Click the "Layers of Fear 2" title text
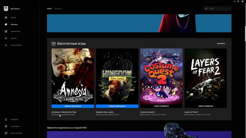The height and width of the screenshot is (138, 246). click(x=191, y=112)
